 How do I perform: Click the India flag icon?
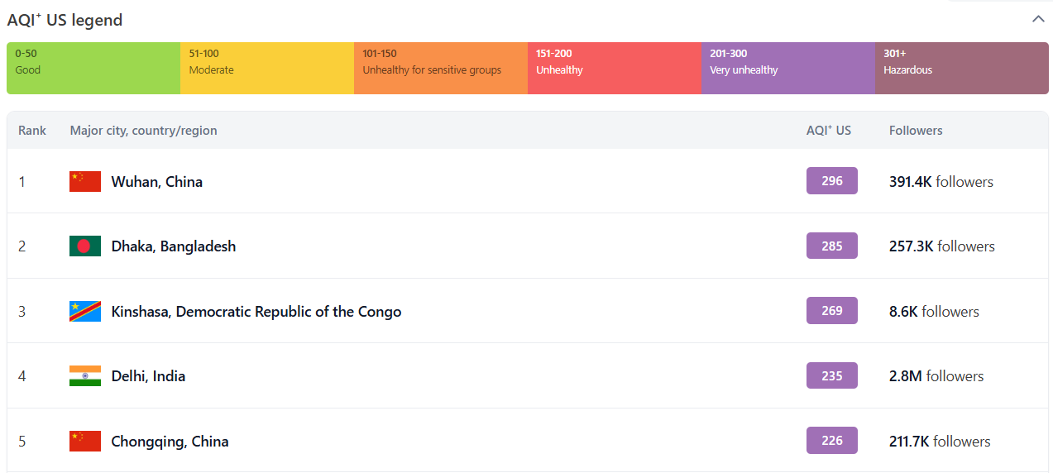(85, 376)
